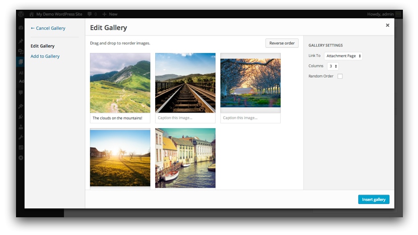Viewport: 418px width, 235px height.
Task: Select the green mountains thumbnail
Action: [x=120, y=83]
